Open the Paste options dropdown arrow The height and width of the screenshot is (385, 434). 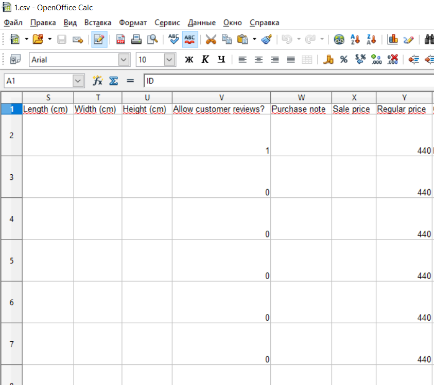pyautogui.click(x=254, y=39)
